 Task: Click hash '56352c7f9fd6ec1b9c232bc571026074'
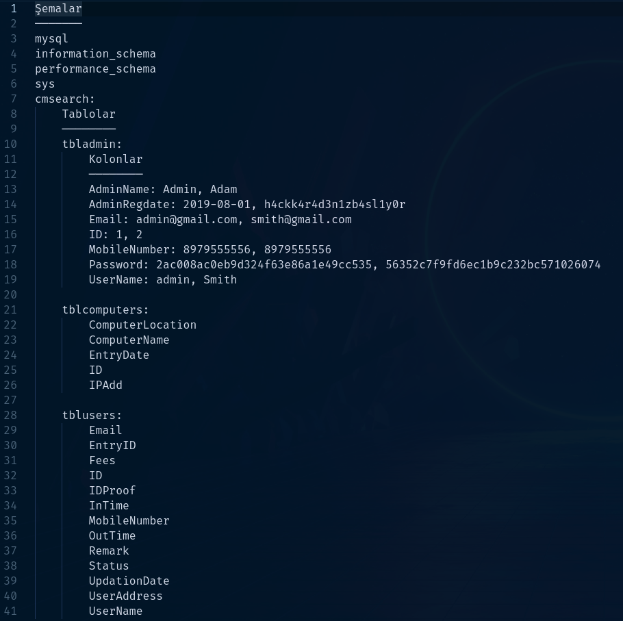(493, 265)
